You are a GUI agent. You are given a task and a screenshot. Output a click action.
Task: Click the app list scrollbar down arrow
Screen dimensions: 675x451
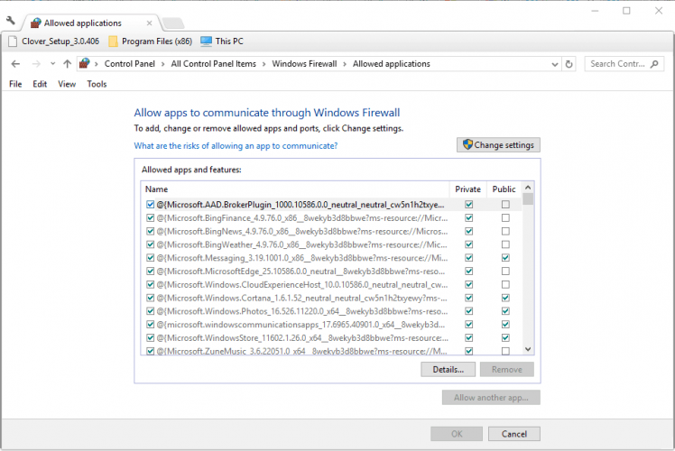pyautogui.click(x=528, y=349)
